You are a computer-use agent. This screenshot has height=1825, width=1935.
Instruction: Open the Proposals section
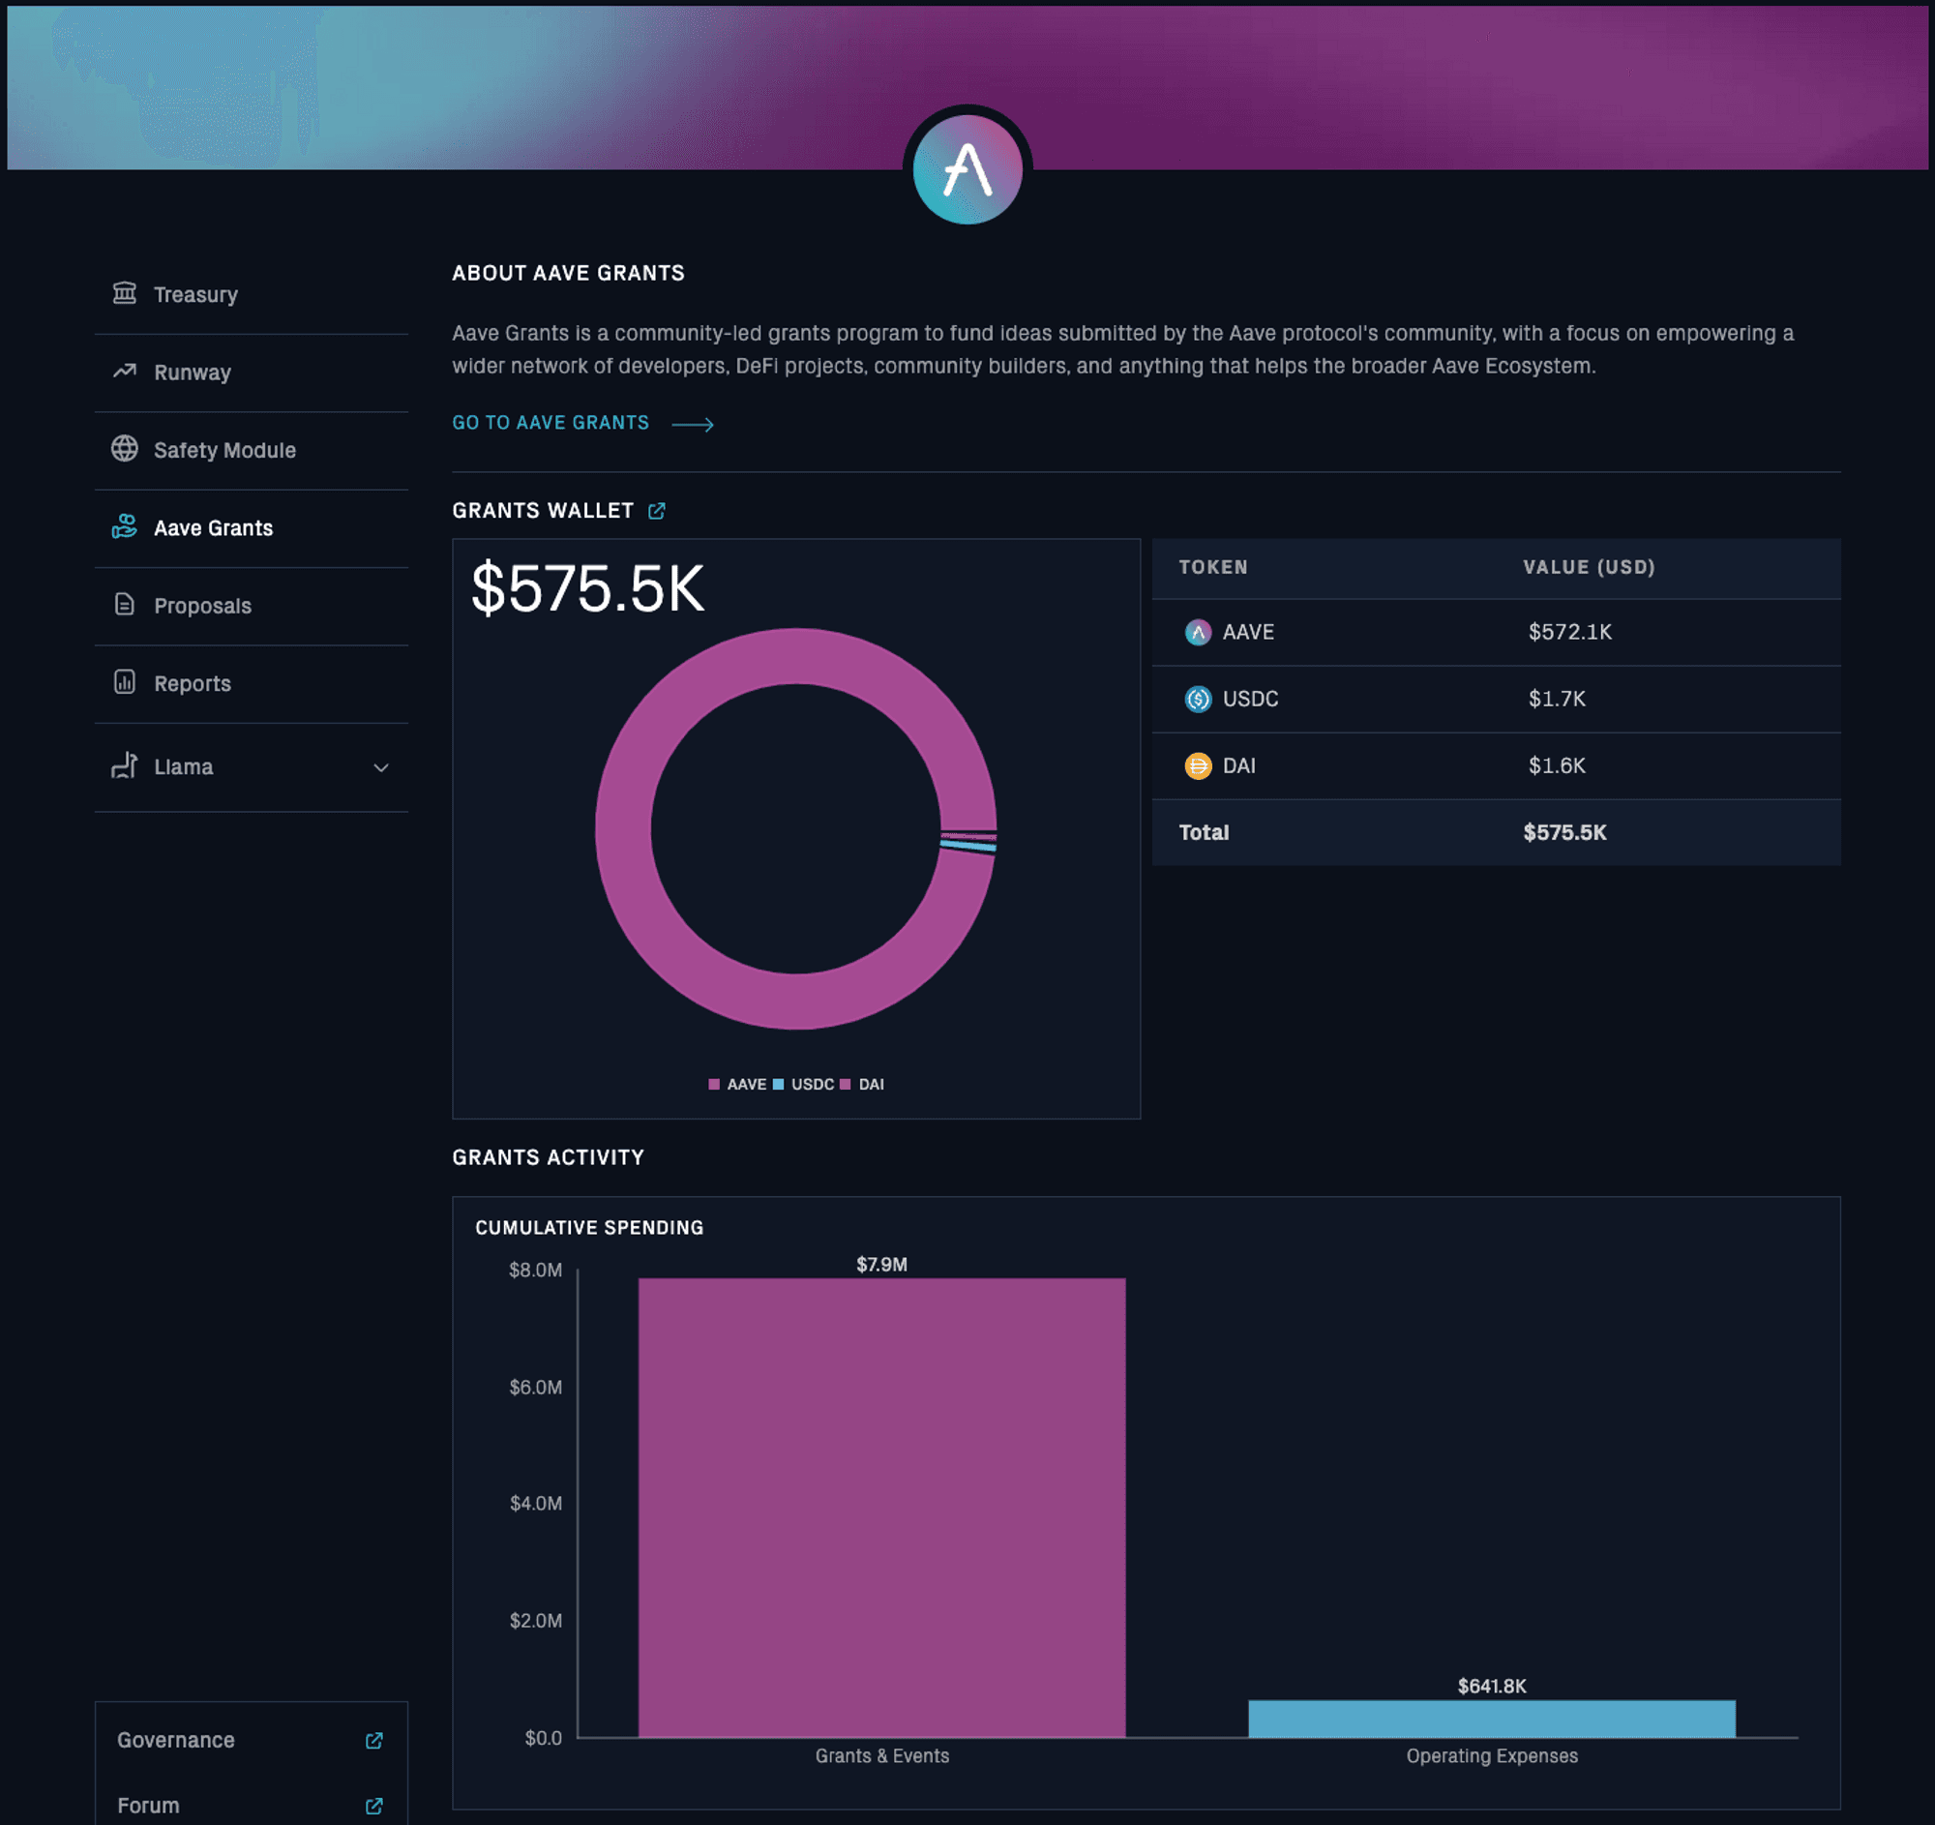[x=252, y=607]
